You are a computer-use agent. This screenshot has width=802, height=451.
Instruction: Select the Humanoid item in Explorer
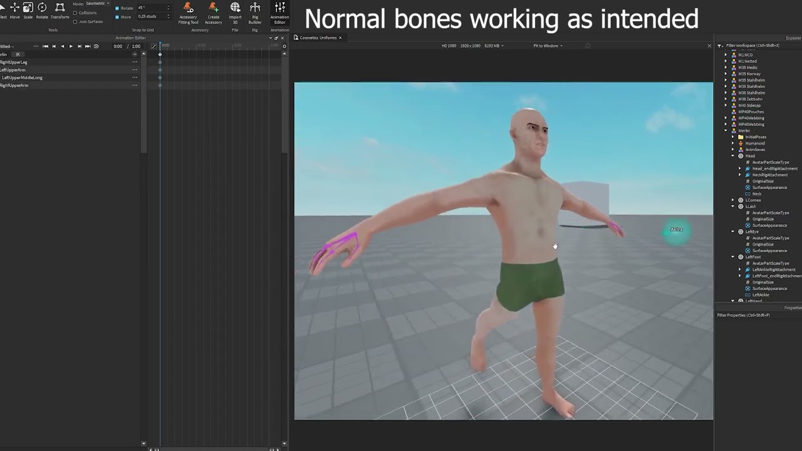pos(755,143)
